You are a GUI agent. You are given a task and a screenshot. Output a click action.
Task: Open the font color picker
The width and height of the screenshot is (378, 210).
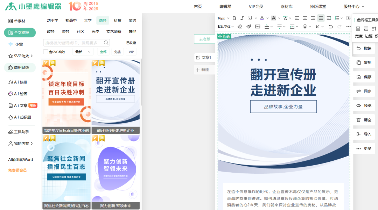(x=262, y=18)
